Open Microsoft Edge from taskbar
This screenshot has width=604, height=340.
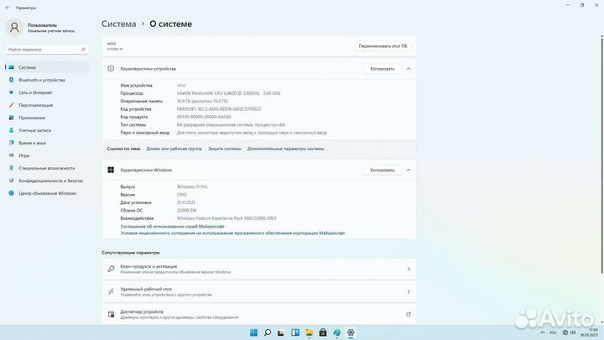click(x=336, y=332)
